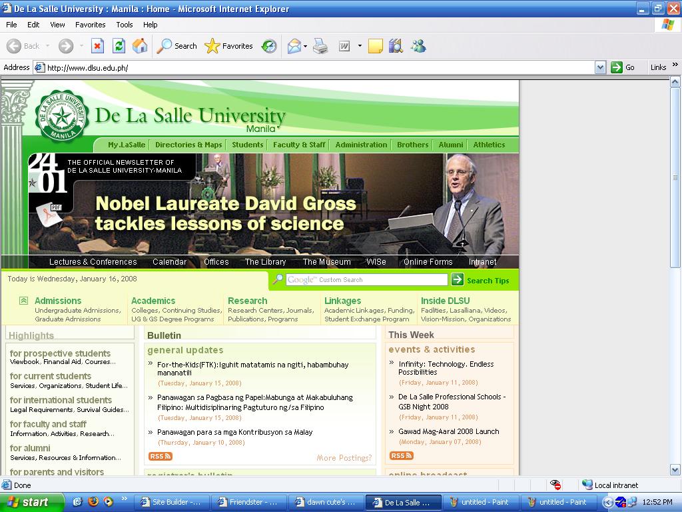The image size is (682, 512).
Task: Open the Forward button history dropdown
Action: [x=81, y=46]
